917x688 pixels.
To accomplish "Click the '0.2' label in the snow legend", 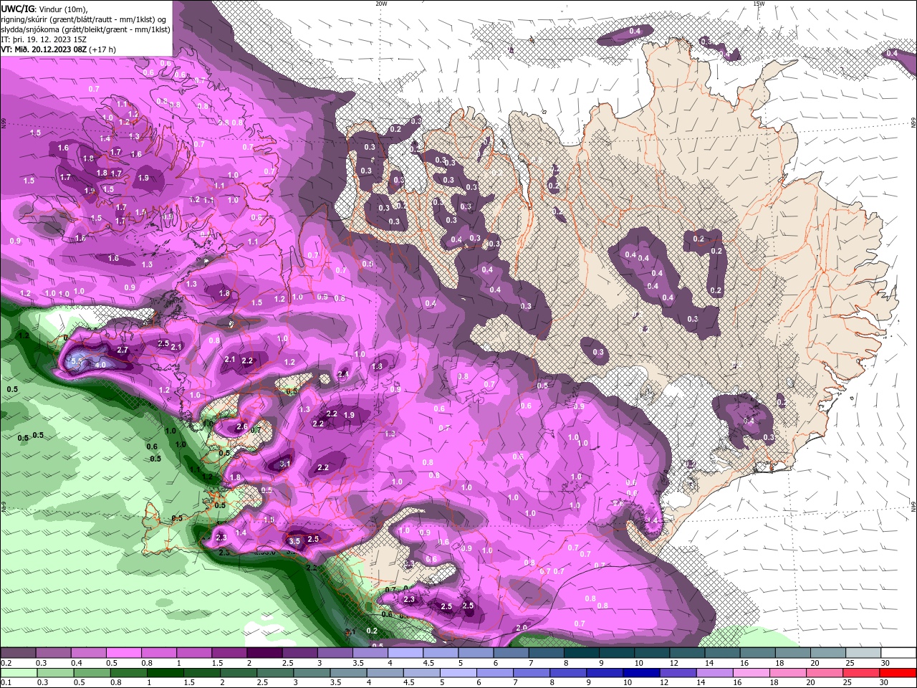I will tap(6, 663).
